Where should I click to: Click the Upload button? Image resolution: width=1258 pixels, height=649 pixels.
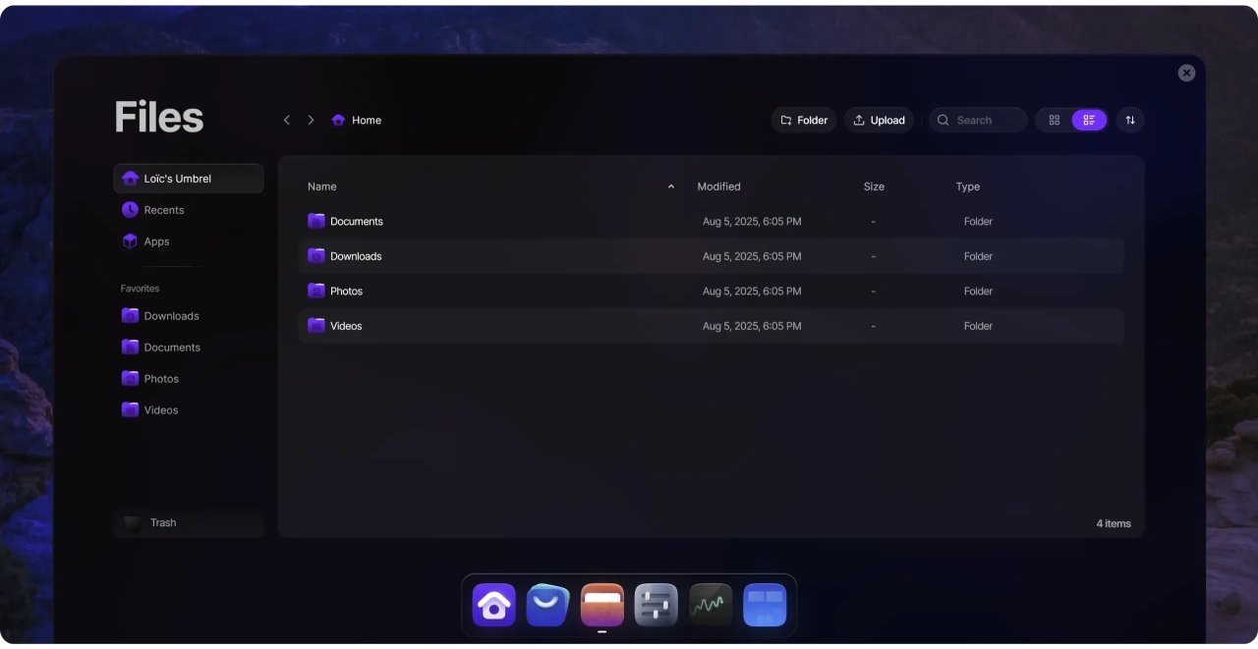click(x=879, y=120)
